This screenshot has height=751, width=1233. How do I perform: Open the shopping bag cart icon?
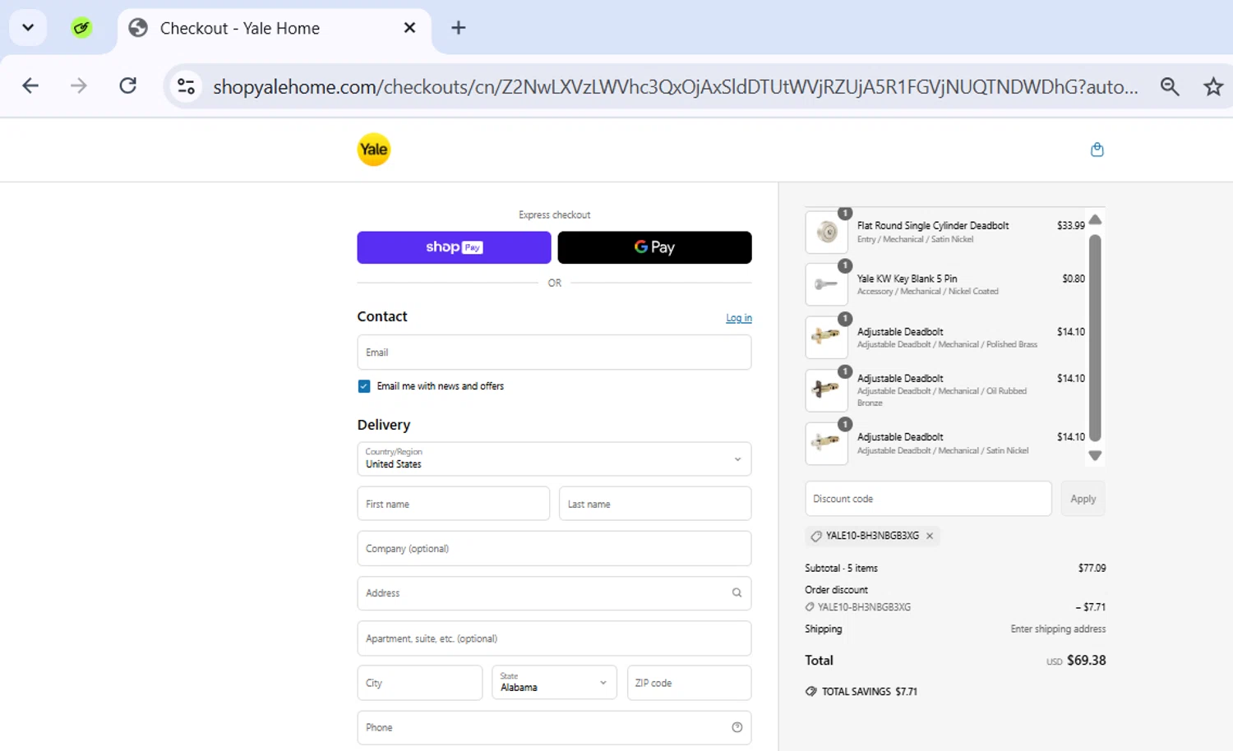(1097, 150)
